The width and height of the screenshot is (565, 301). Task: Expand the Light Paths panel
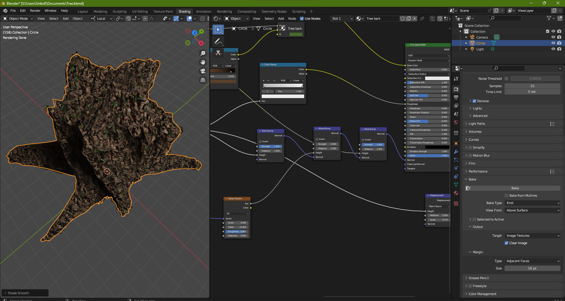(x=477, y=124)
